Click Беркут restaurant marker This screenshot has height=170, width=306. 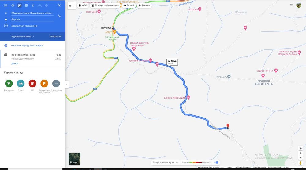pyautogui.click(x=115, y=31)
